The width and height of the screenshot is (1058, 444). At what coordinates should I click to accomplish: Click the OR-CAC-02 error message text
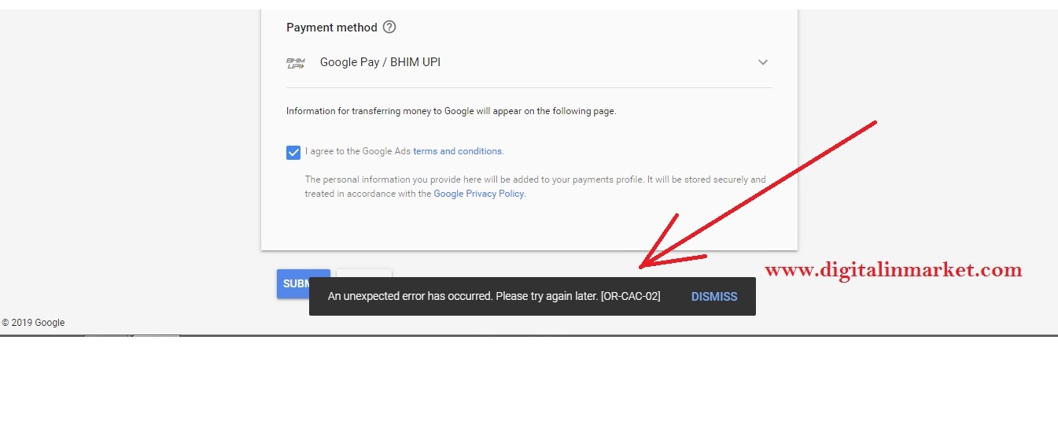[x=494, y=296]
